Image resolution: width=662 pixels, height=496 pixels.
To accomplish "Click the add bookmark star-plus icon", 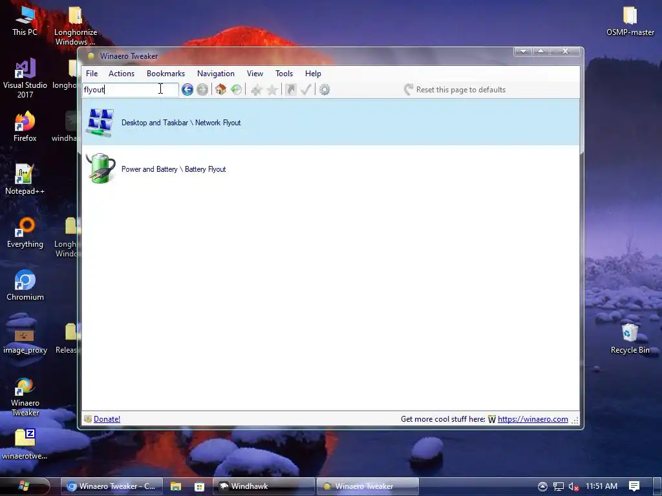I will click(x=256, y=89).
